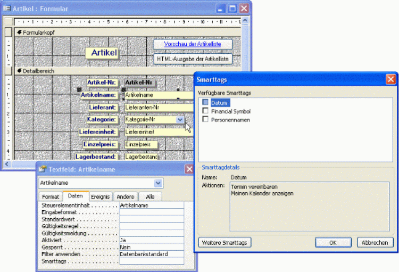Expand the Artikelname object selector dropdown
This screenshot has height=272, width=399.
[158, 183]
